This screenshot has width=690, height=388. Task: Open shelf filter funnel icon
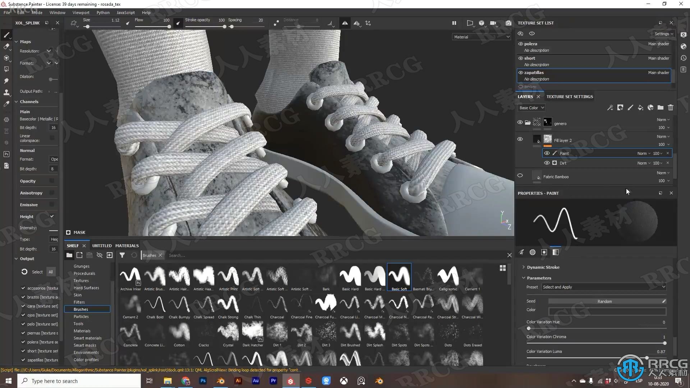pos(122,255)
